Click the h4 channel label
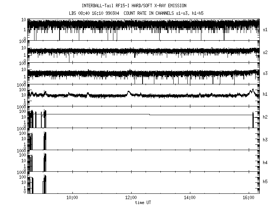Screen dimensions: 273x209 [x=265, y=163]
